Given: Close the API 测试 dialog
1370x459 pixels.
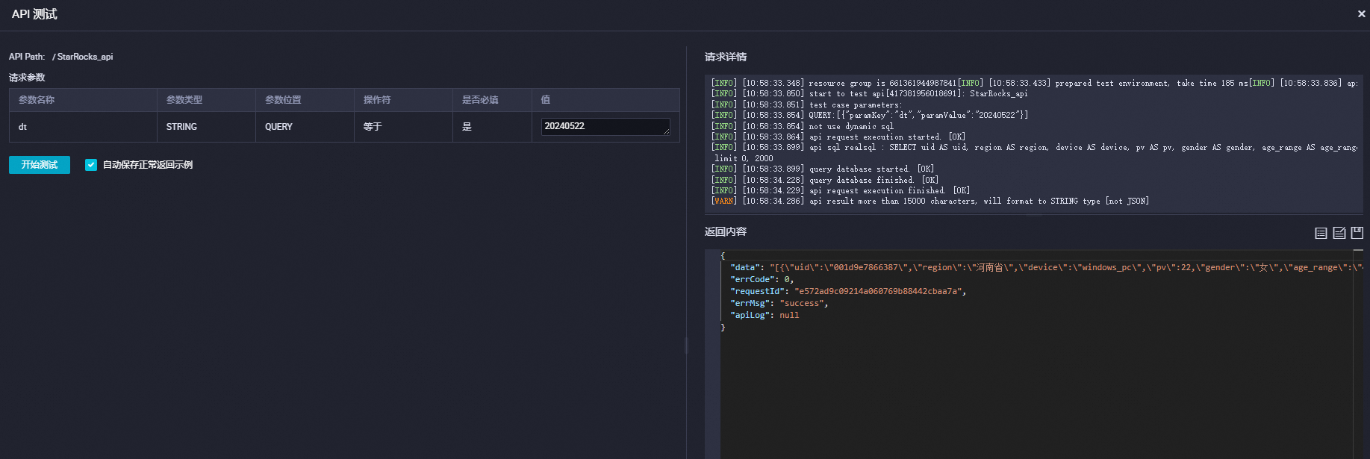Looking at the screenshot, I should click(x=1361, y=14).
